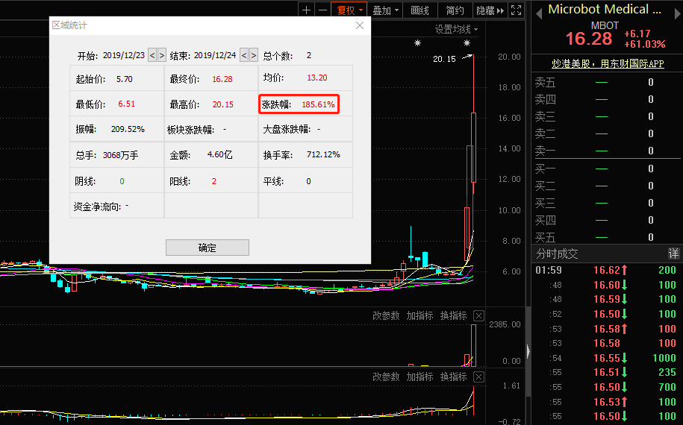Viewport: 683px width, 425px height.
Task: Click the zoom in plus icon in chart toolbar
Action: 306,10
